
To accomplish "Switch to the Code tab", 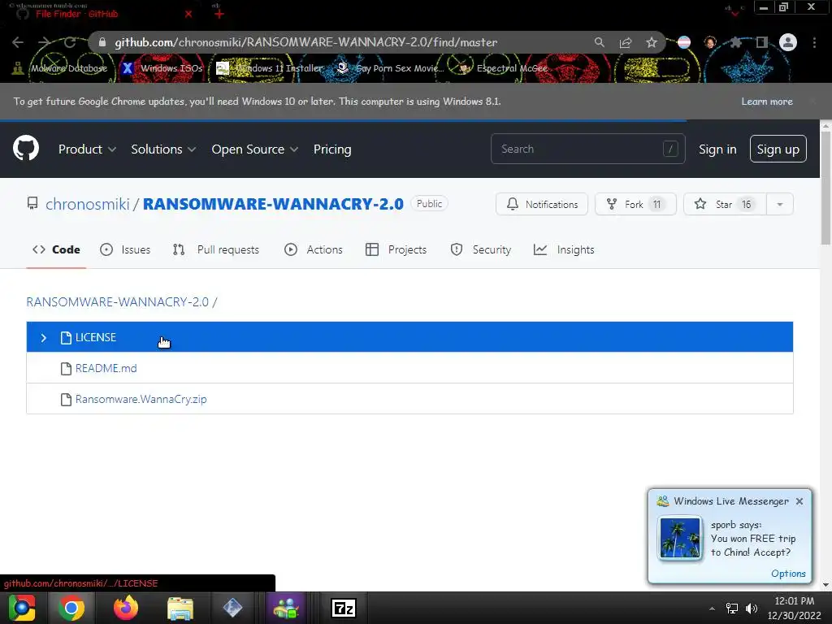I will (56, 249).
